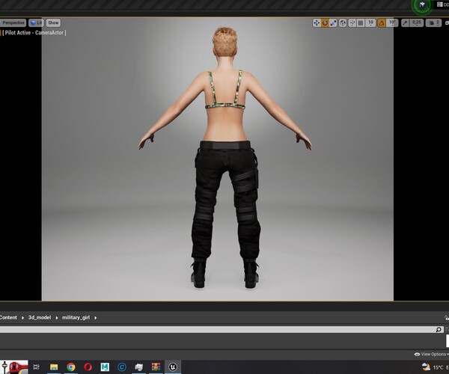Click the taskbar search highlight image
Viewport: 449px width, 374px height.
point(14,367)
